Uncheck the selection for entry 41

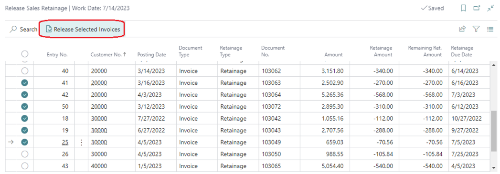click(x=24, y=82)
